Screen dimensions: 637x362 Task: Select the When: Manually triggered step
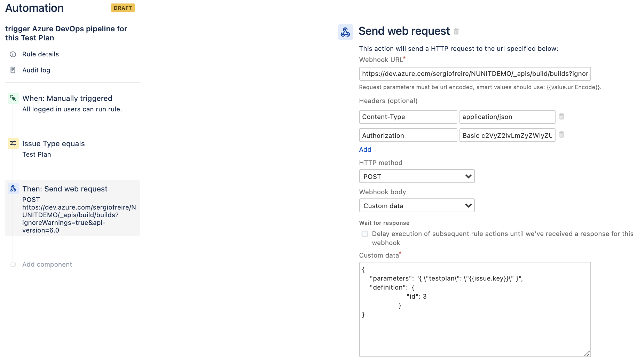tap(72, 103)
